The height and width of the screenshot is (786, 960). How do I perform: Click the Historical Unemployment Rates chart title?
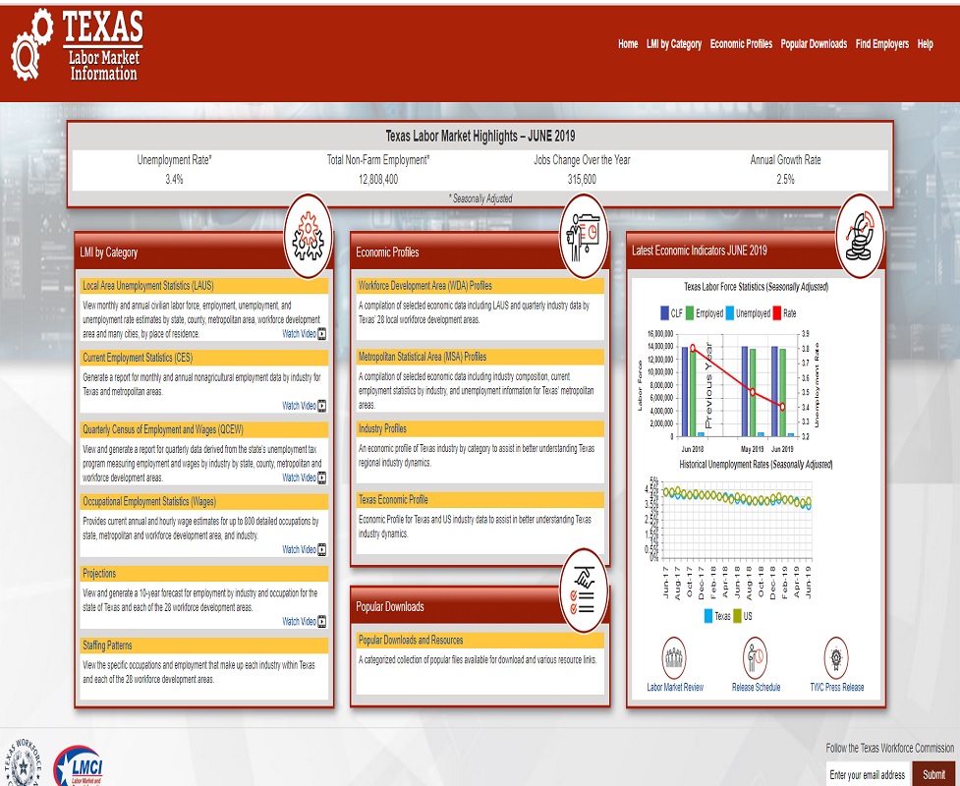[756, 465]
